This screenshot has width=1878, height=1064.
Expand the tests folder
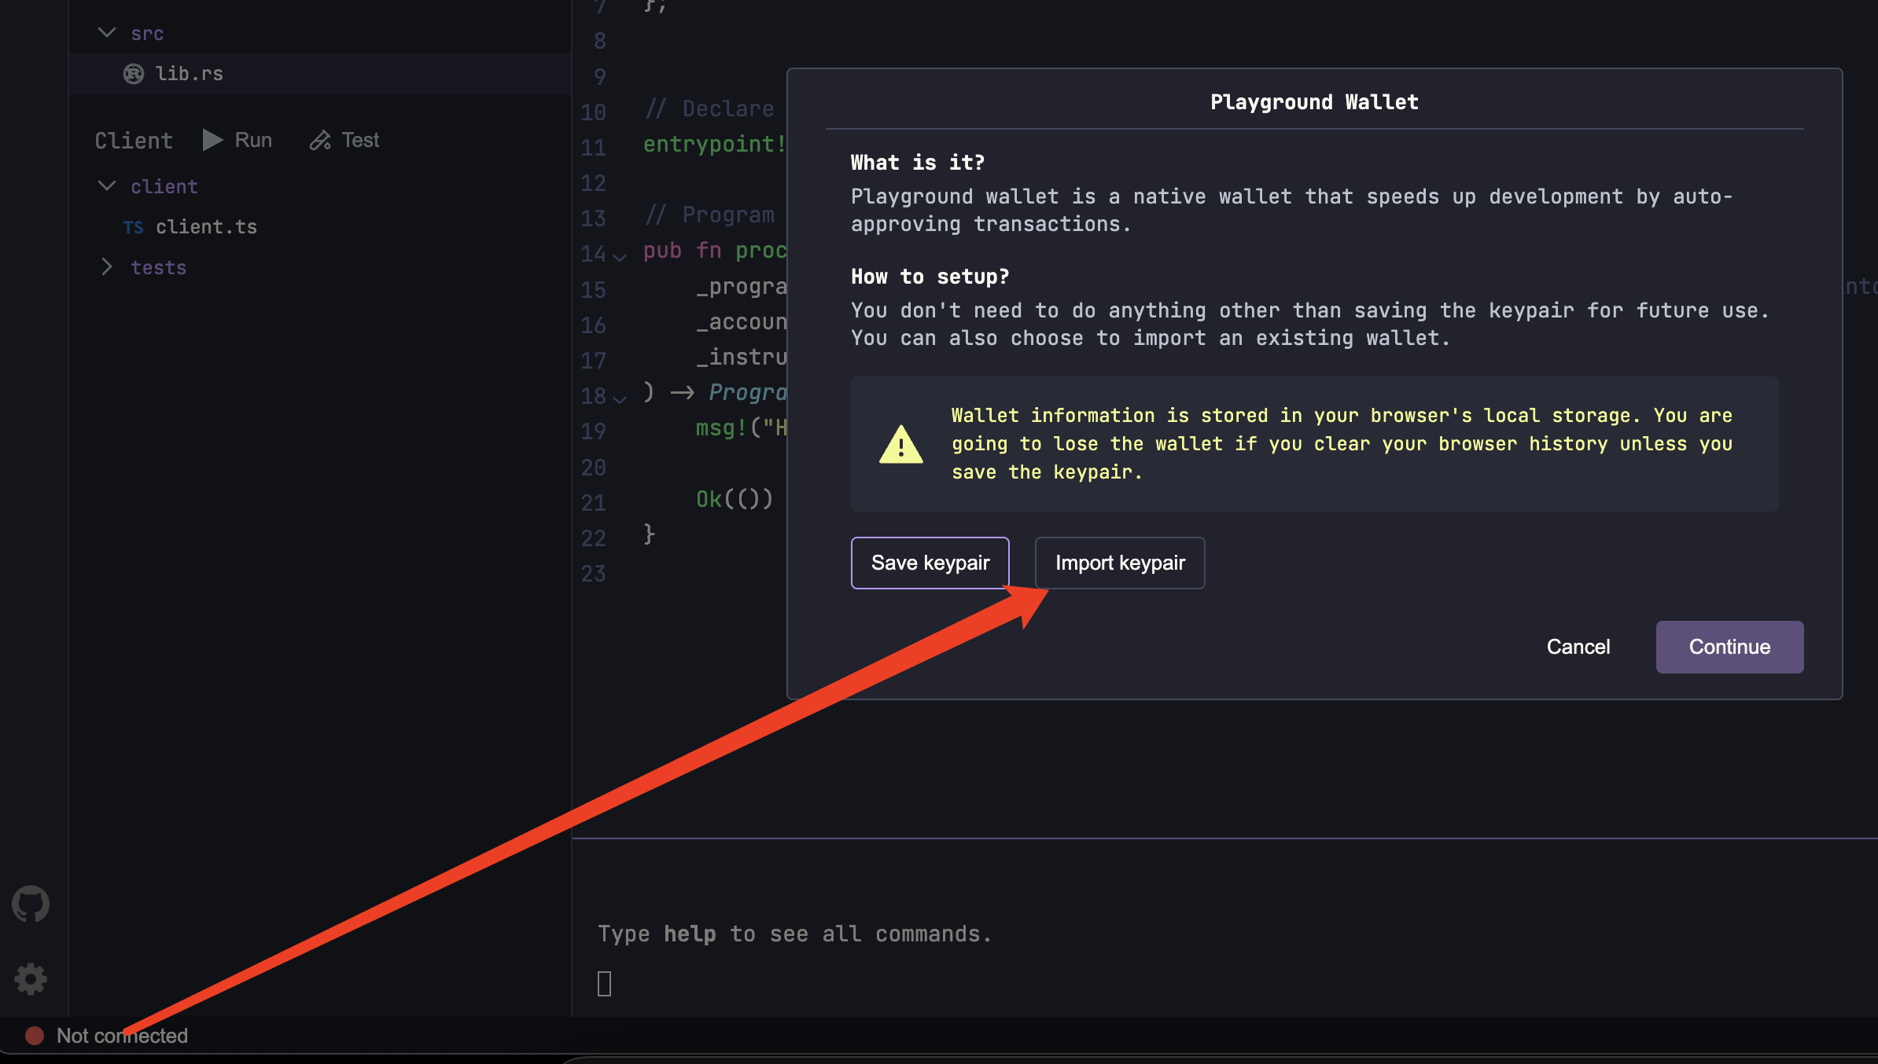click(107, 267)
